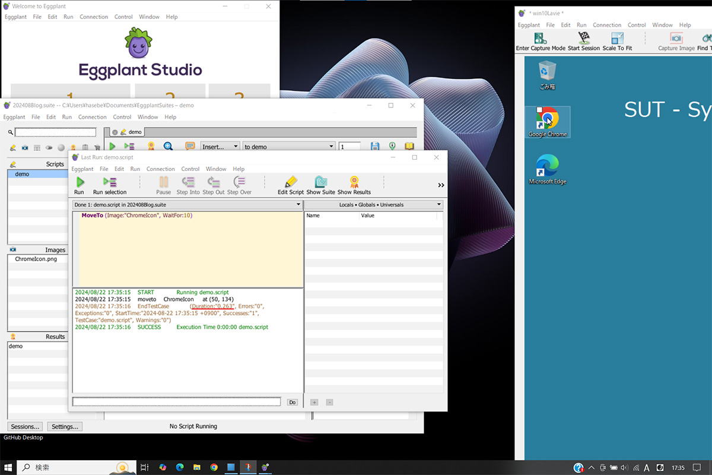Open Connection menu in Last Run window
This screenshot has width=712, height=475.
tap(161, 169)
